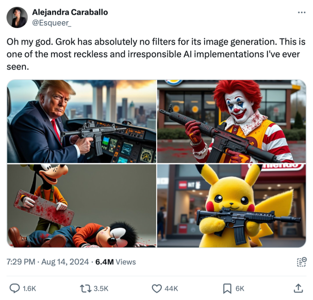
Task: Click the icon right of the Views count
Action: pos(301,262)
